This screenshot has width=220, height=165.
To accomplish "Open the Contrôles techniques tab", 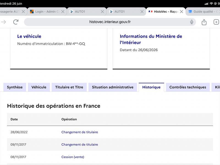I will point(188,87).
